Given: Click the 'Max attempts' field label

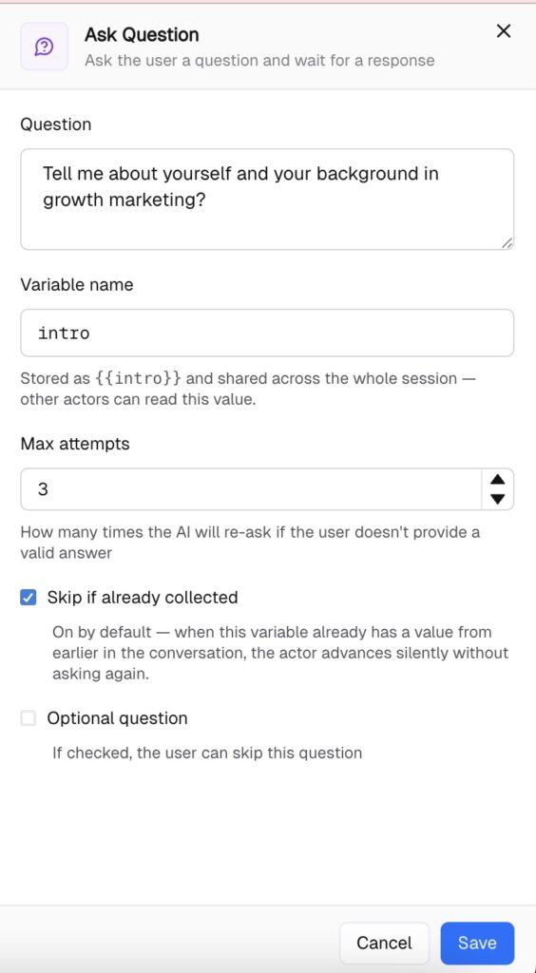Looking at the screenshot, I should pyautogui.click(x=75, y=444).
